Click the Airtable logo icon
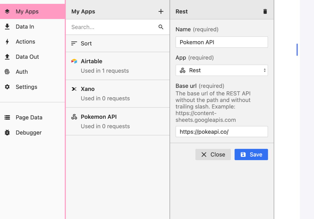This screenshot has height=219, width=314. [74, 61]
